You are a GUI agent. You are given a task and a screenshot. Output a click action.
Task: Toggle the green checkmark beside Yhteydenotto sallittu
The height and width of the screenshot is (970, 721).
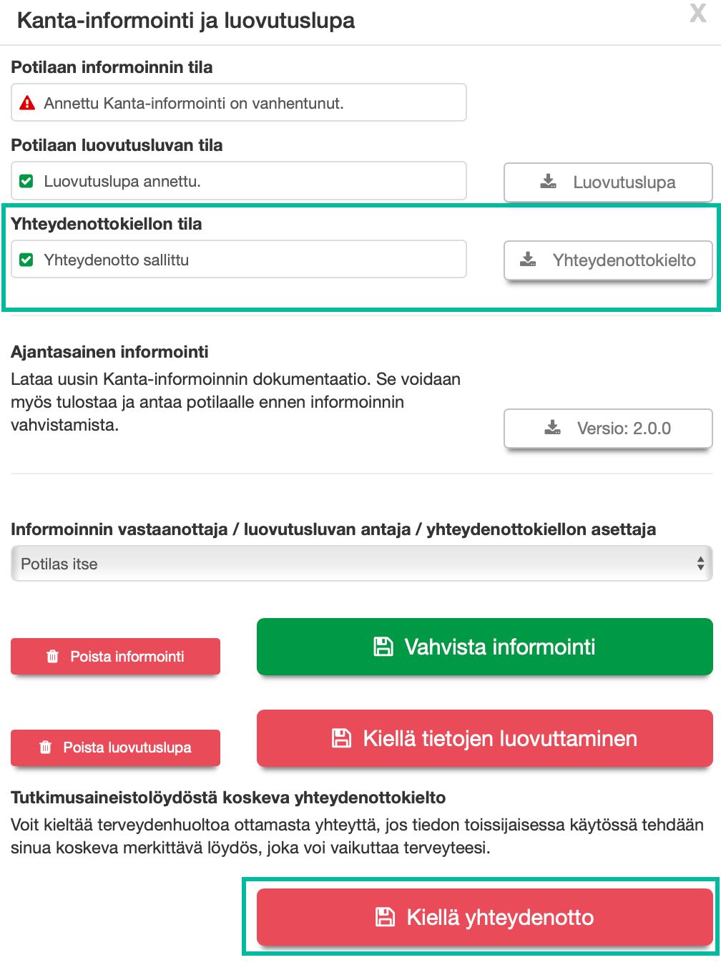pyautogui.click(x=26, y=259)
